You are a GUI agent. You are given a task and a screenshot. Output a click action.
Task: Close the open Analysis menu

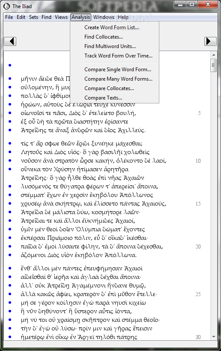pos(81,17)
